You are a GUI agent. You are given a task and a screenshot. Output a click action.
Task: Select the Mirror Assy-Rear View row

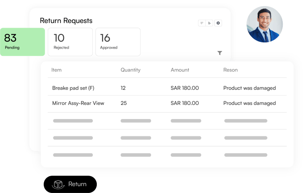[x=167, y=104]
